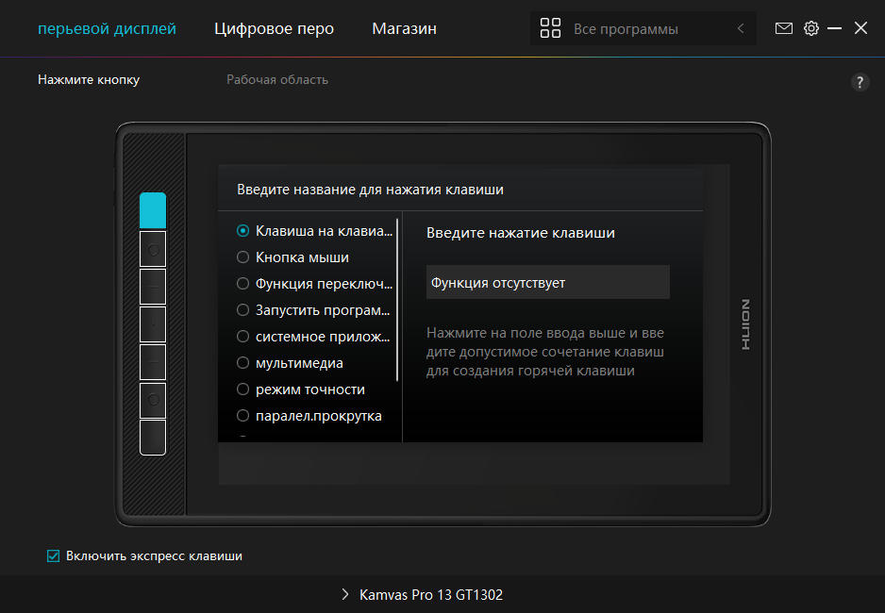
Task: Click the bottom express key on tablet
Action: click(153, 438)
